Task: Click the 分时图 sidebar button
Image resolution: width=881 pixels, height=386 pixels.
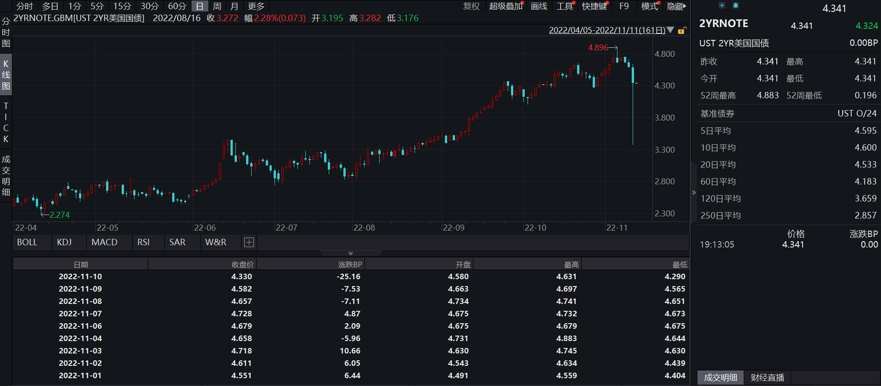Action: tap(6, 33)
